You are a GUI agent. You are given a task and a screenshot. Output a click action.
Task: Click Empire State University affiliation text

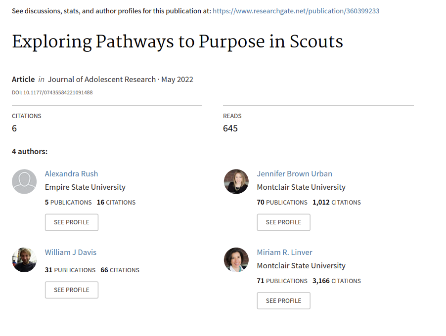pyautogui.click(x=85, y=187)
